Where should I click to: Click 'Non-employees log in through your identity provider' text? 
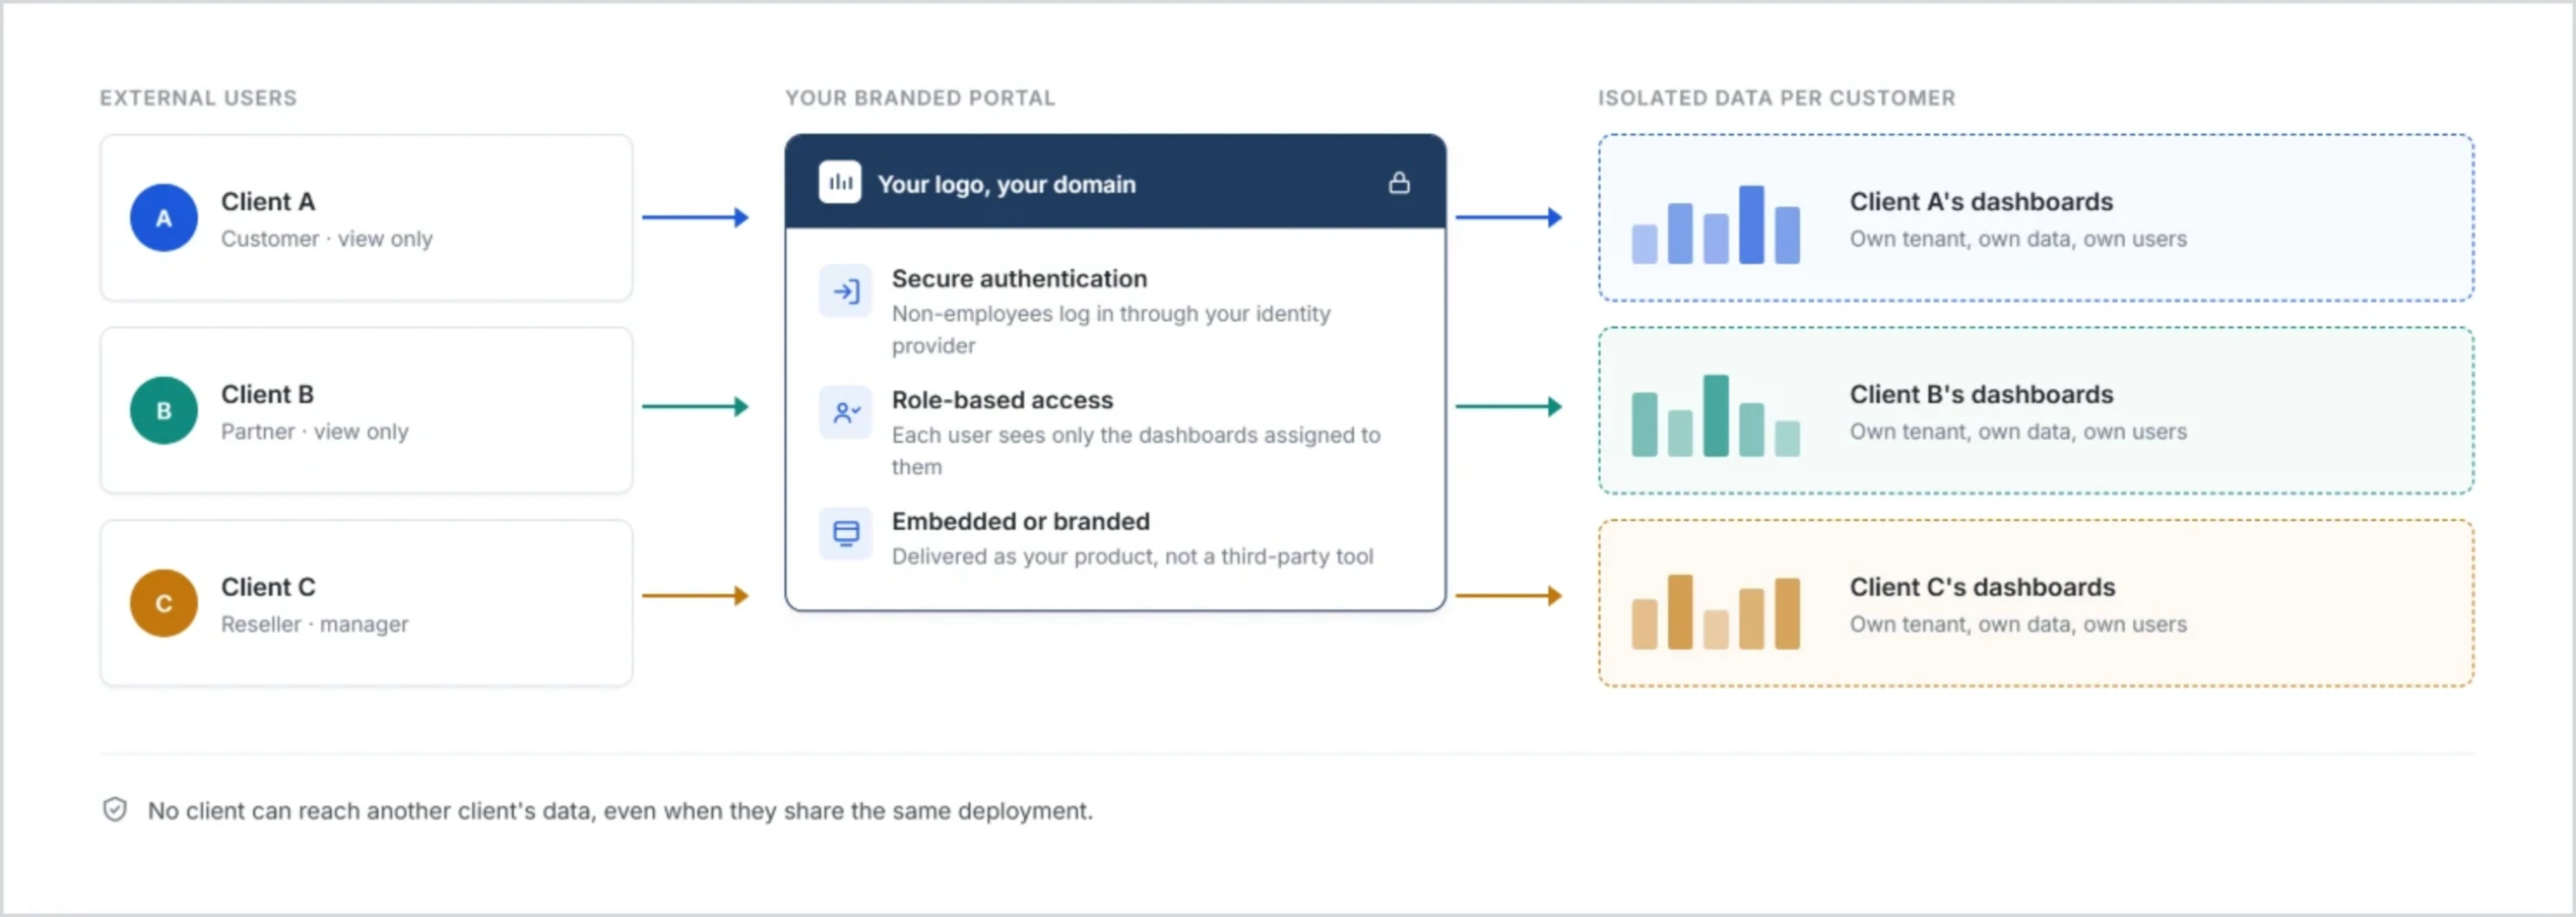pos(1111,329)
